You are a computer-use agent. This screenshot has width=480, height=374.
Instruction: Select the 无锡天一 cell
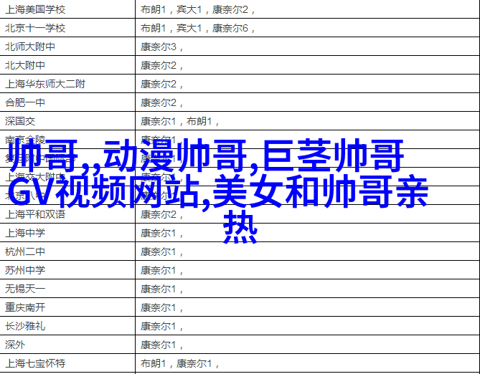[67, 289]
